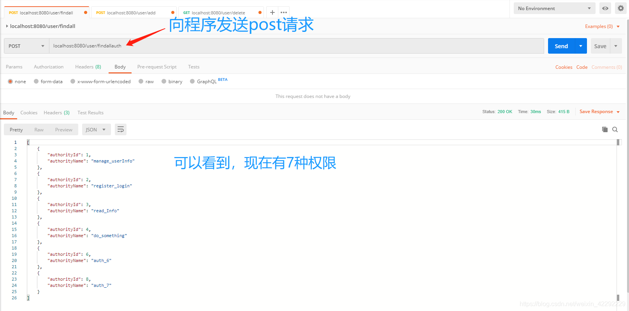Image resolution: width=629 pixels, height=311 pixels.
Task: Open the tab options ellipsis menu
Action: tap(284, 12)
